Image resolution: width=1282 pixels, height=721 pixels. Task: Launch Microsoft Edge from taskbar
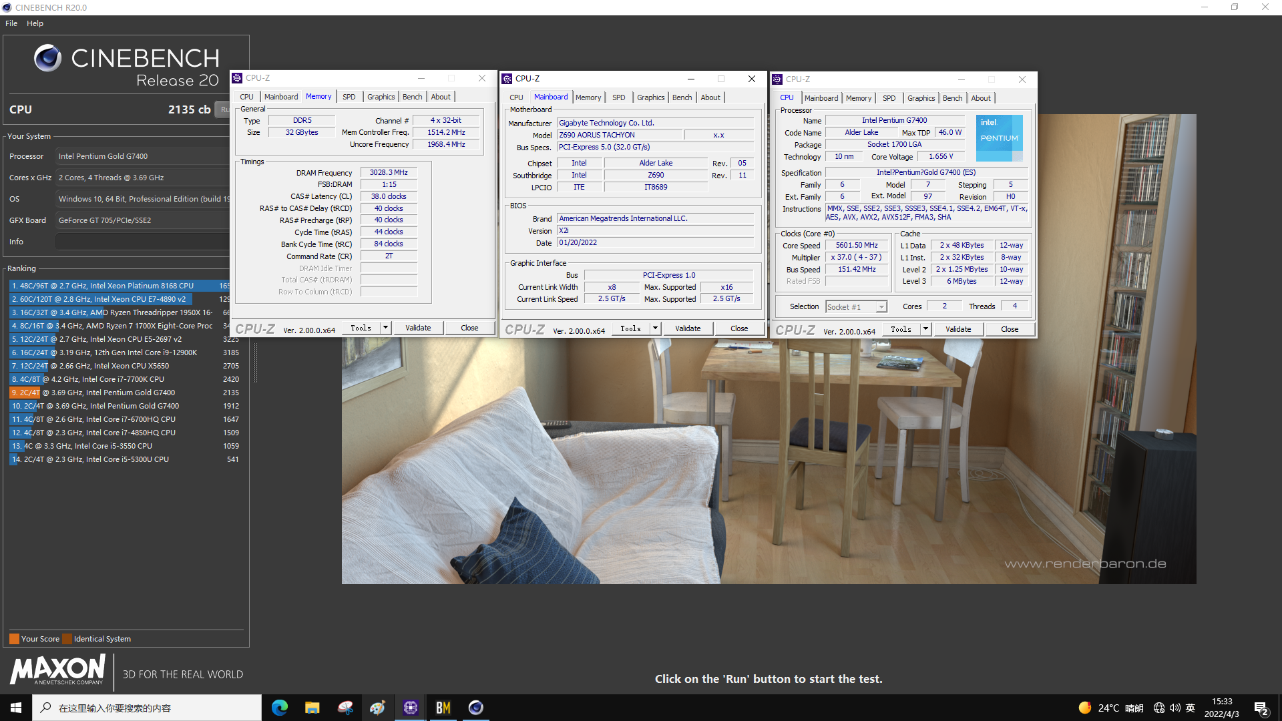(280, 708)
